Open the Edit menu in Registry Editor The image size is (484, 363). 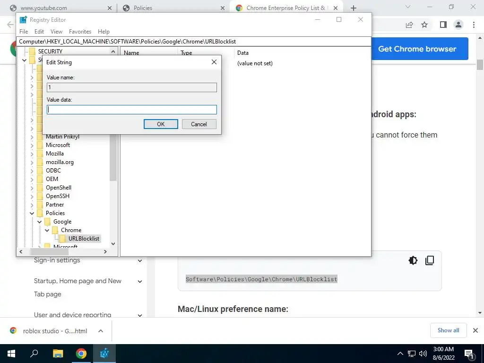pos(39,32)
